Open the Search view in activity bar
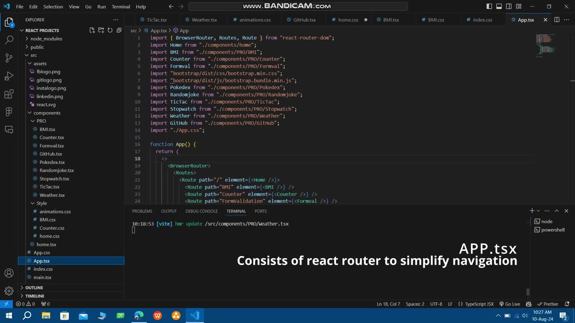This screenshot has width=575, height=323. click(9, 40)
